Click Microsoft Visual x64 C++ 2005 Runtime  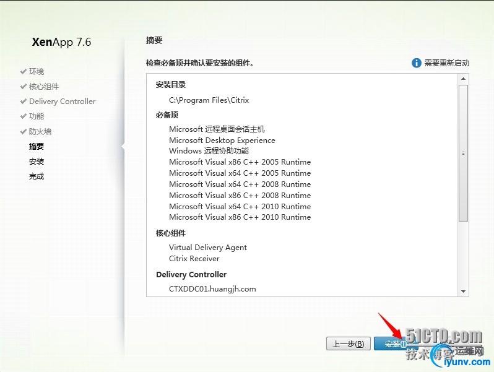tap(240, 173)
